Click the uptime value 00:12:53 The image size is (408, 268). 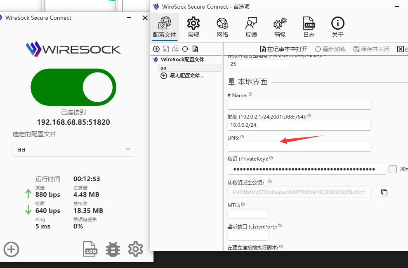tap(87, 179)
